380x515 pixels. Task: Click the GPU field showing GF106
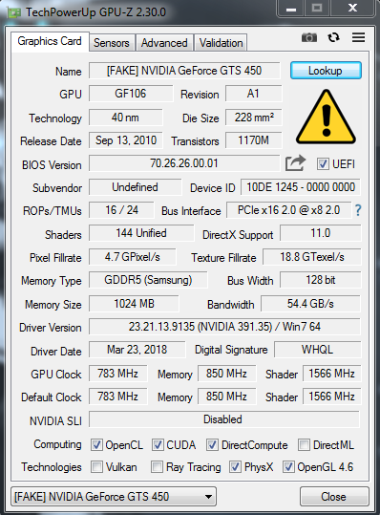click(131, 94)
